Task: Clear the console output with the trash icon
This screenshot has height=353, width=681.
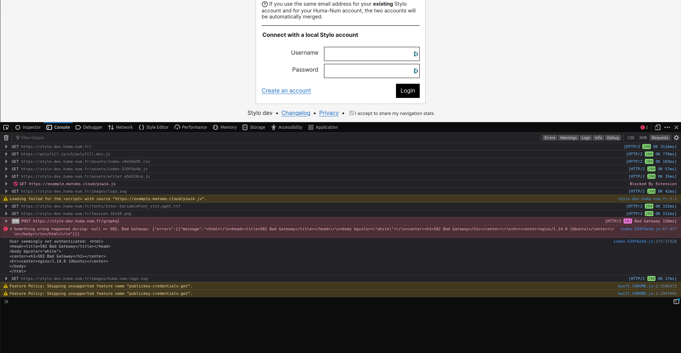Action: (x=6, y=137)
